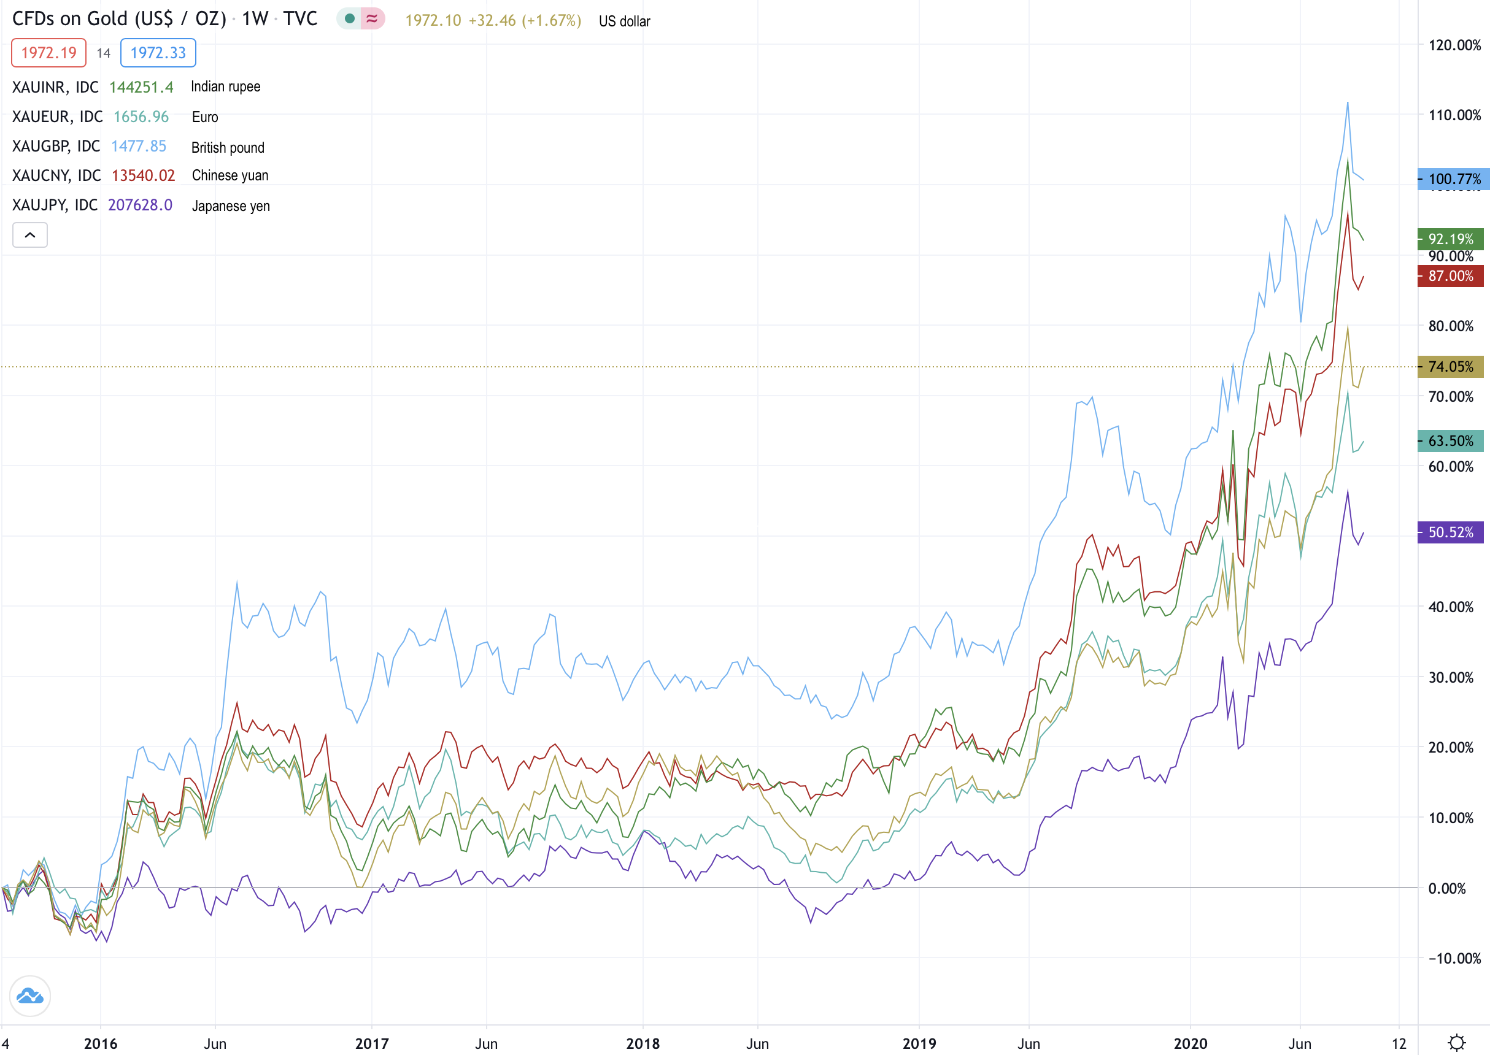Click the red 1972.19 sell price button

(x=48, y=53)
